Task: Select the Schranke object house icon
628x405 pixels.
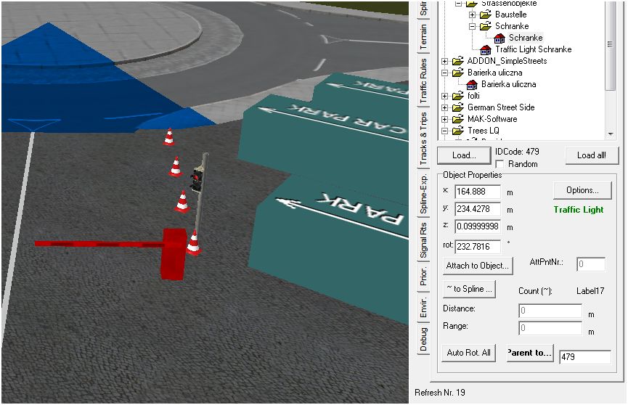Action: [x=499, y=38]
